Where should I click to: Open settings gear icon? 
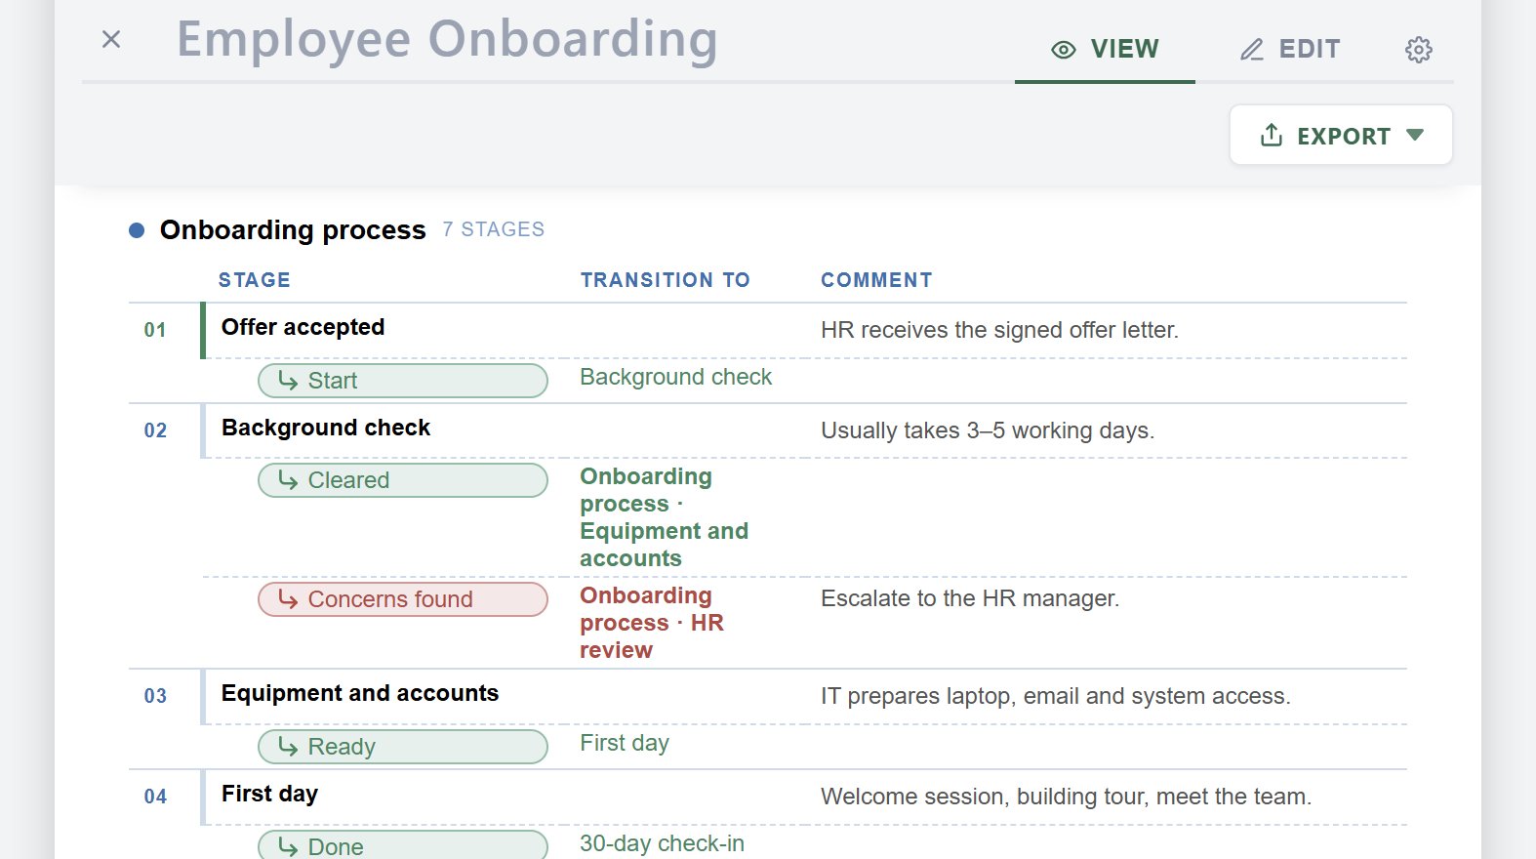pos(1418,50)
